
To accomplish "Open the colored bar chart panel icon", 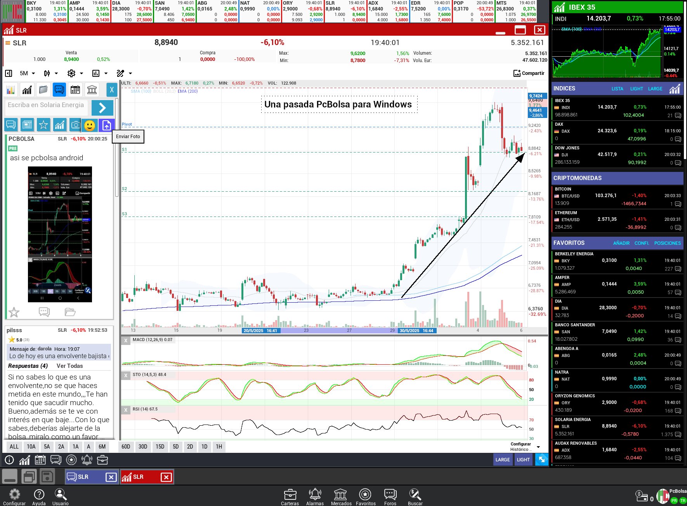I will (x=10, y=90).
